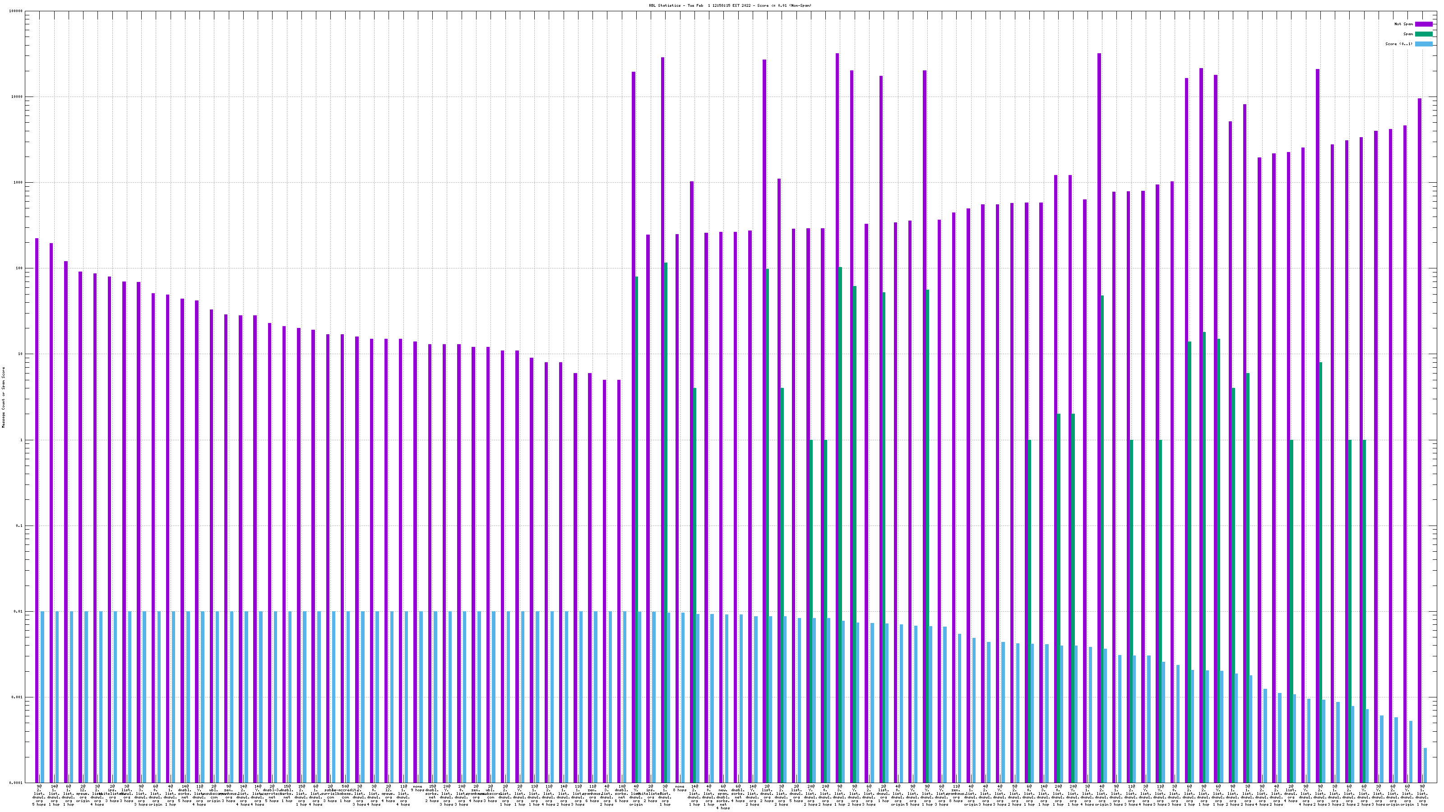
Task: Click the 100000 y-axis tick label
Action: pyautogui.click(x=15, y=11)
